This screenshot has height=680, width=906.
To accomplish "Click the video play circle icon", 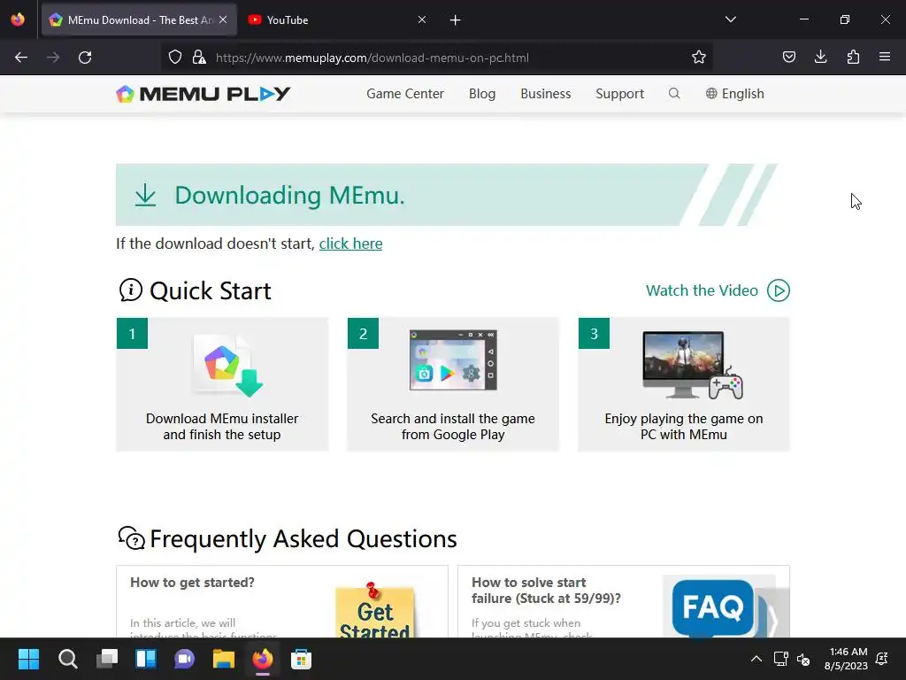I will [779, 290].
